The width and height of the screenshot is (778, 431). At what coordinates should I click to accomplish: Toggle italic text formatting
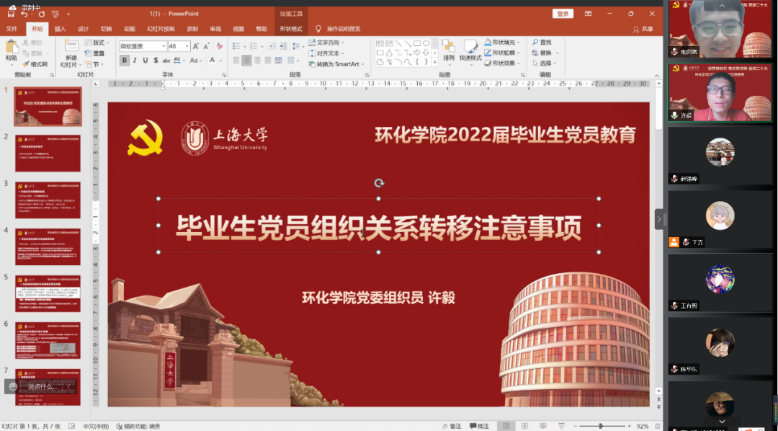click(135, 61)
